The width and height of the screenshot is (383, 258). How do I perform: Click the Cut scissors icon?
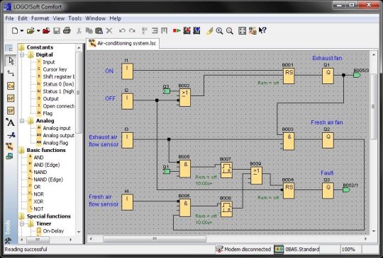point(79,30)
